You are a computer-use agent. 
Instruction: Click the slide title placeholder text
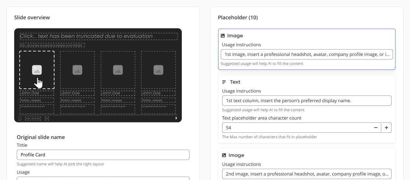[99, 36]
